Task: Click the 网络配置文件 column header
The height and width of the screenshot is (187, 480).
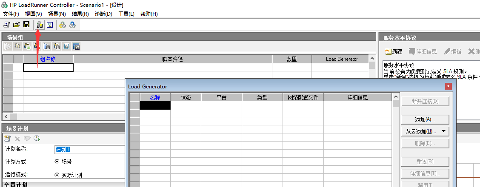Action: (303, 97)
